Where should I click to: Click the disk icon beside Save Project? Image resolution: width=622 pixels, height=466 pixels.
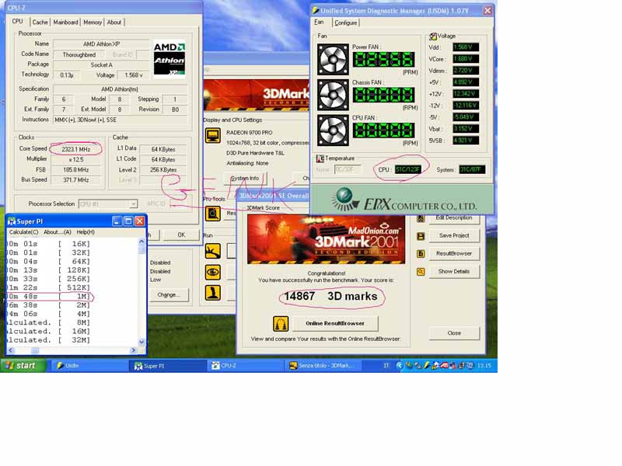point(421,237)
